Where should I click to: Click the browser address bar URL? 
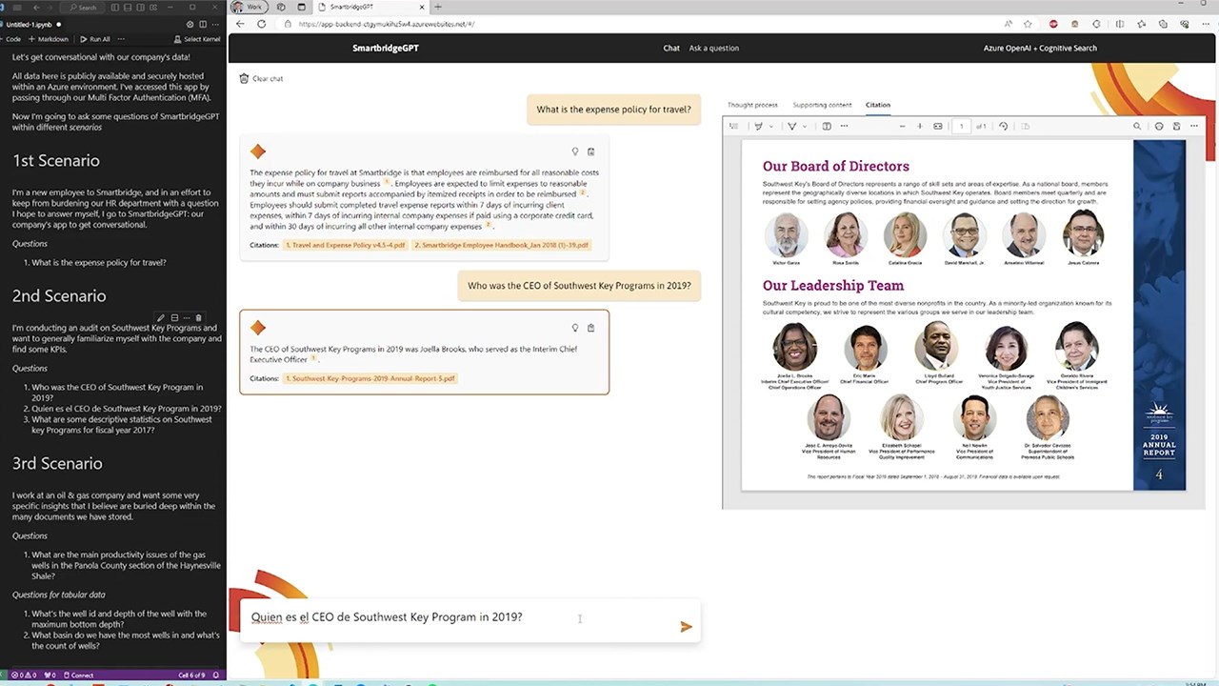(387, 24)
